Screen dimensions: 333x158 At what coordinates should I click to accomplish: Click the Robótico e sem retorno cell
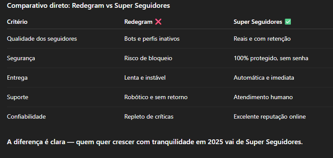click(x=156, y=97)
